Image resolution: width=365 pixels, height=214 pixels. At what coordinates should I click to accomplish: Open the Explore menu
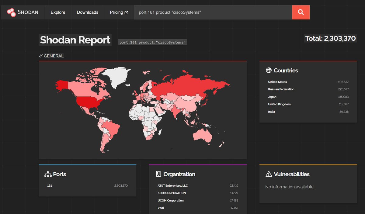click(x=58, y=12)
